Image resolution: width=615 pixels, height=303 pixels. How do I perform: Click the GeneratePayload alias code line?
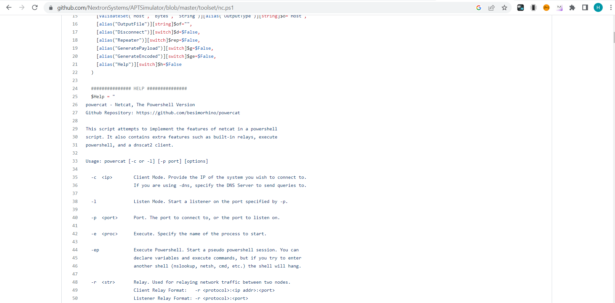[155, 48]
